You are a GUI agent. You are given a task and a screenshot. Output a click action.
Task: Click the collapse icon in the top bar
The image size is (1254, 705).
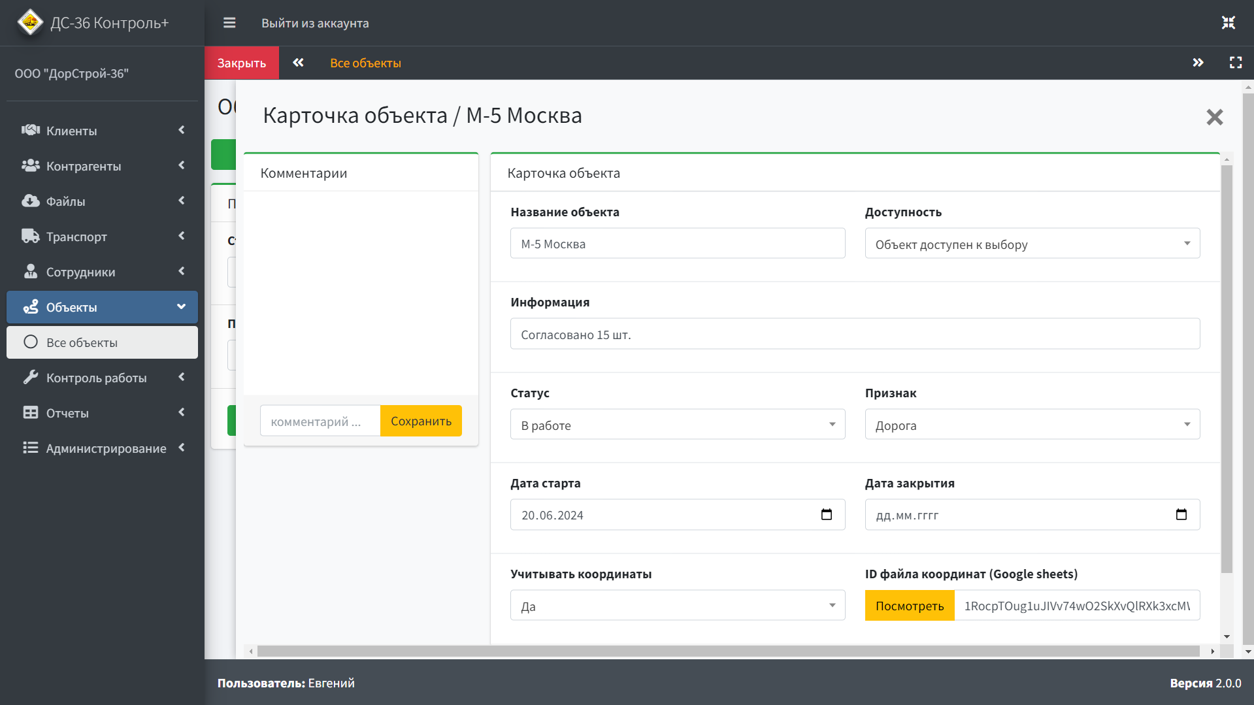(x=1229, y=23)
